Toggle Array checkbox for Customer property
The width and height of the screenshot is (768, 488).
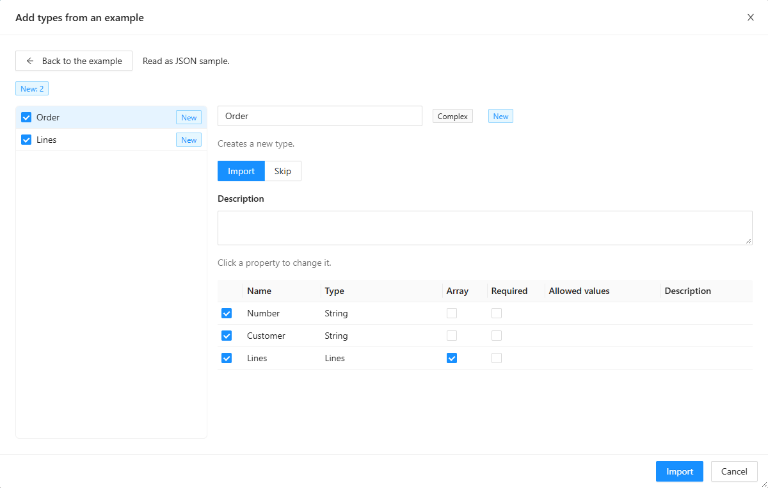(452, 336)
